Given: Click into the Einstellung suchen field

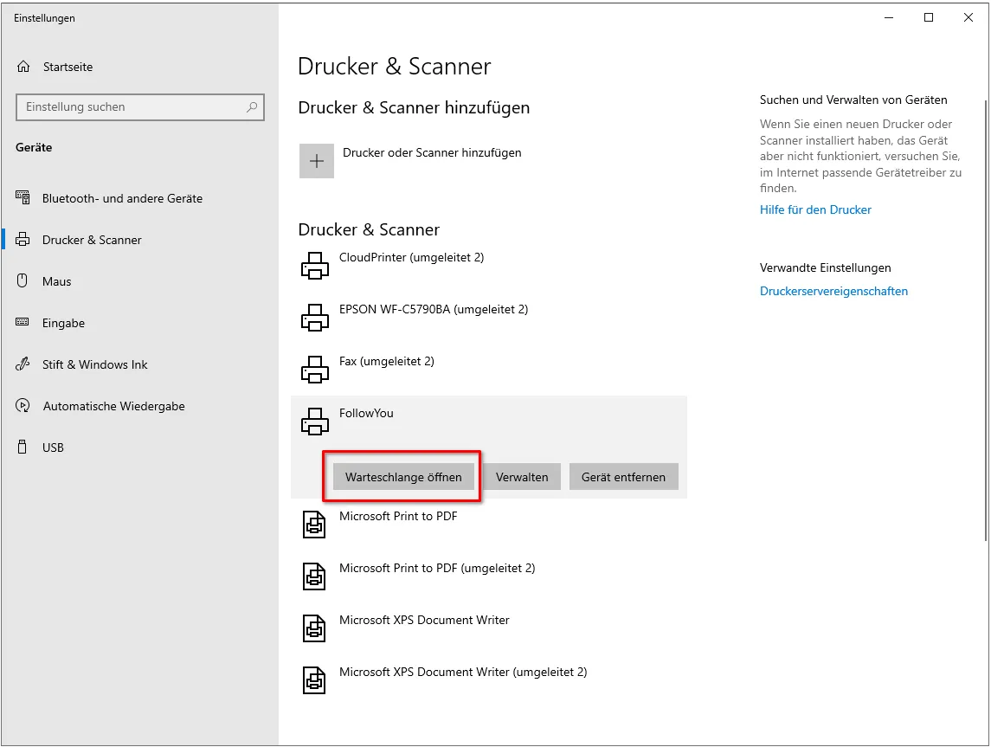Looking at the screenshot, I should coord(130,107).
